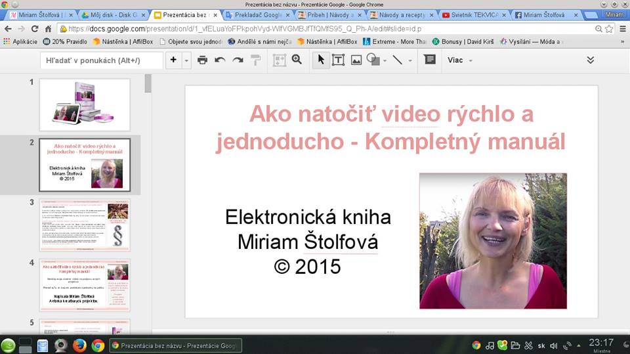Open the green start menu button
630x354 pixels.
click(x=8, y=345)
